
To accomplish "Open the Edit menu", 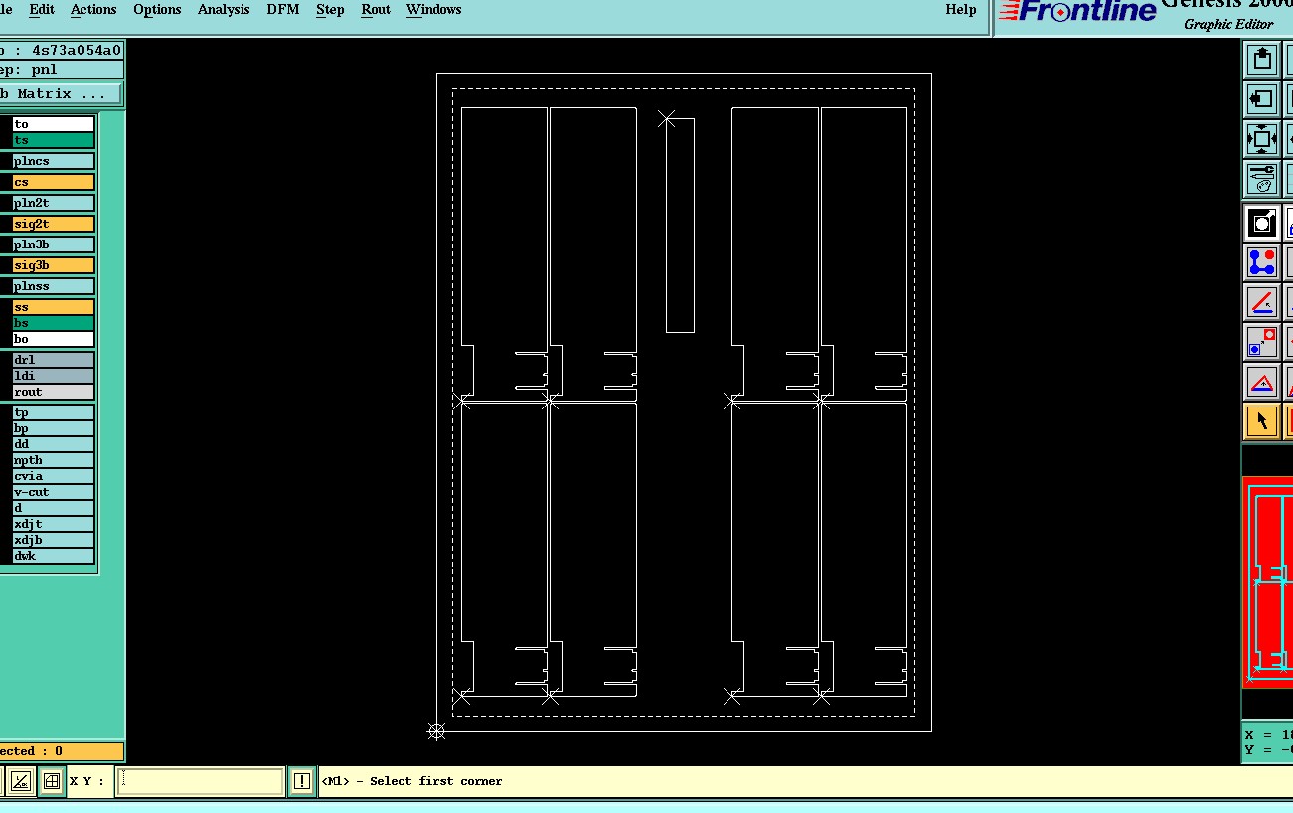I will (x=42, y=10).
